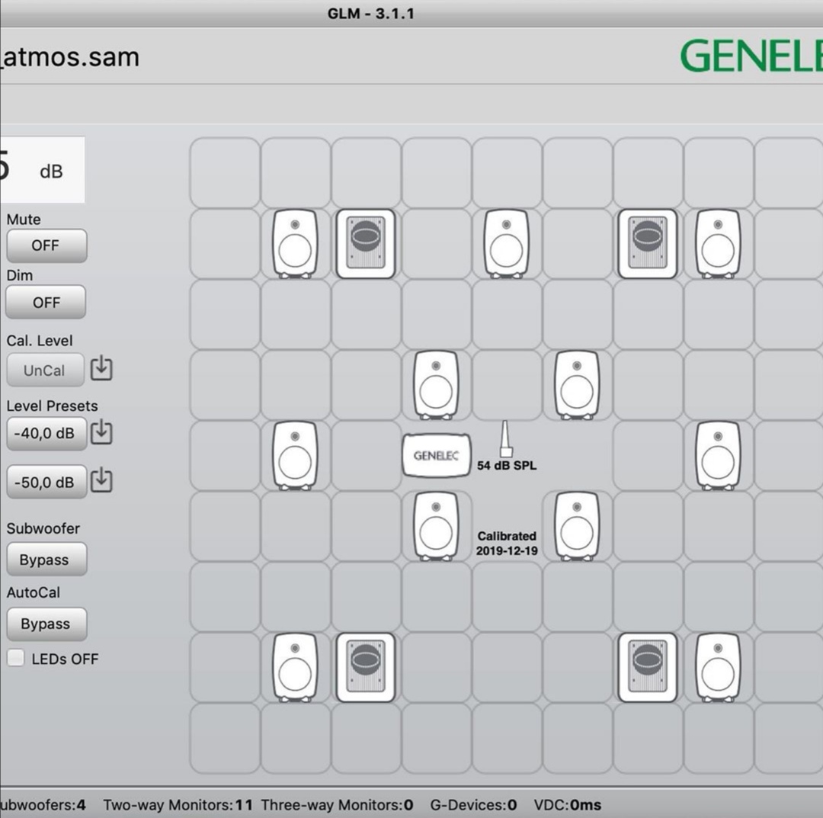Screen dimensions: 823x818
Task: Click the empty top-left grid cell
Action: point(224,172)
